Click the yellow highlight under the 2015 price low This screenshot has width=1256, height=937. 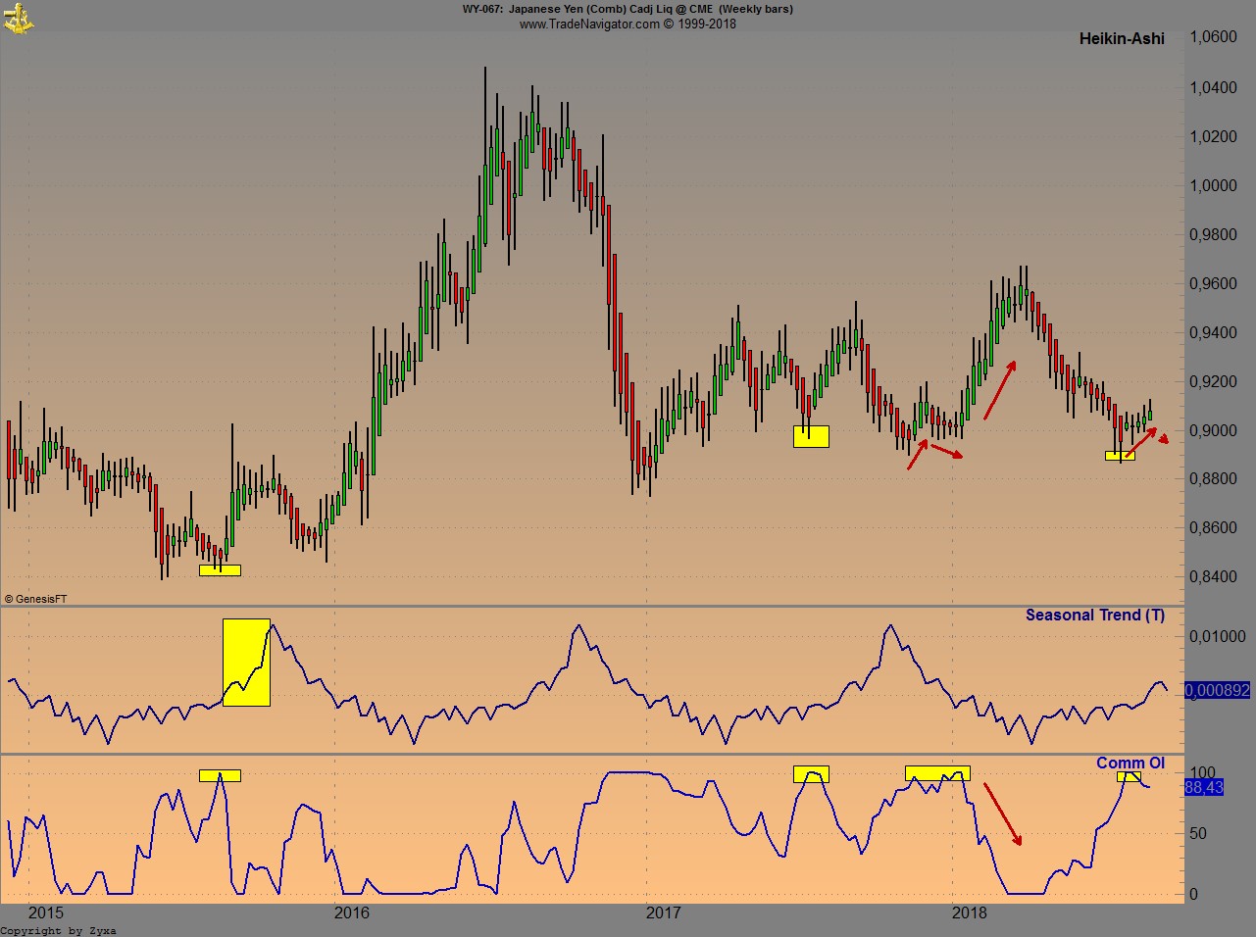pos(220,570)
